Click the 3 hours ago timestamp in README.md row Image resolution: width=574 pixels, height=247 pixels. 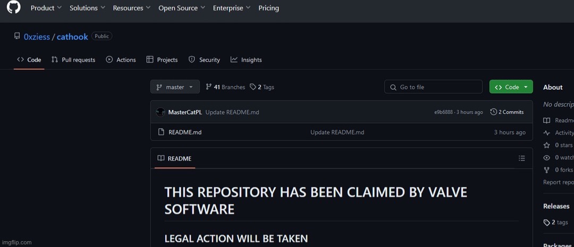point(510,132)
